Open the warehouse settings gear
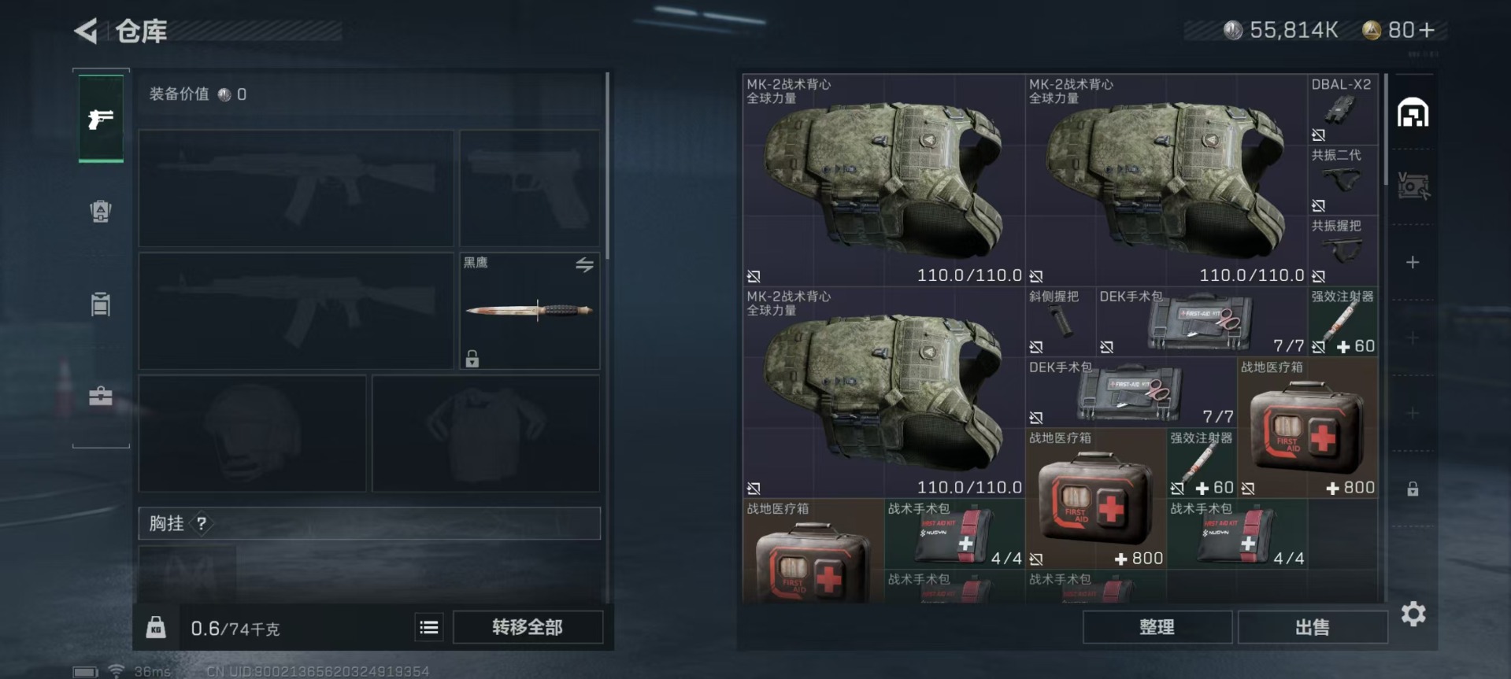The image size is (1511, 679). (1413, 614)
